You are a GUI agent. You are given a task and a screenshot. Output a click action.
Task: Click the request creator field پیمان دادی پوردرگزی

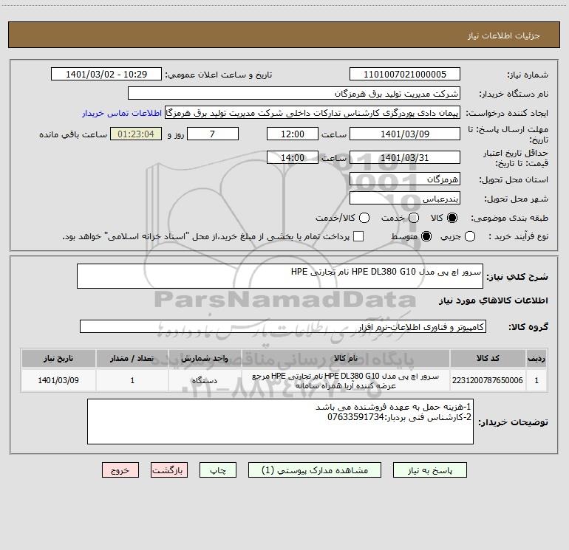point(313,113)
